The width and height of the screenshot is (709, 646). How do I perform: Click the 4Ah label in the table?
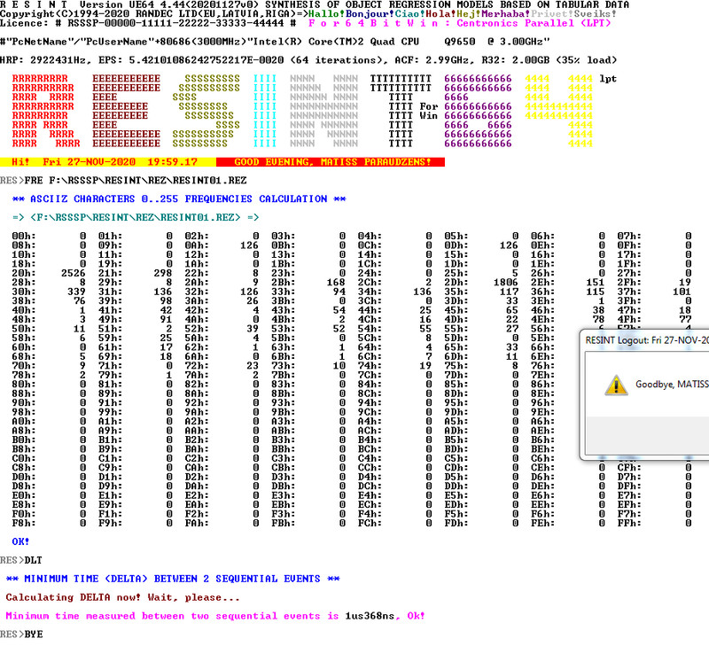197,320
